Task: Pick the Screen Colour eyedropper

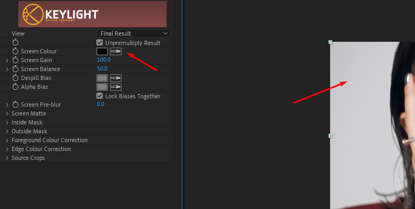Action: [x=116, y=51]
